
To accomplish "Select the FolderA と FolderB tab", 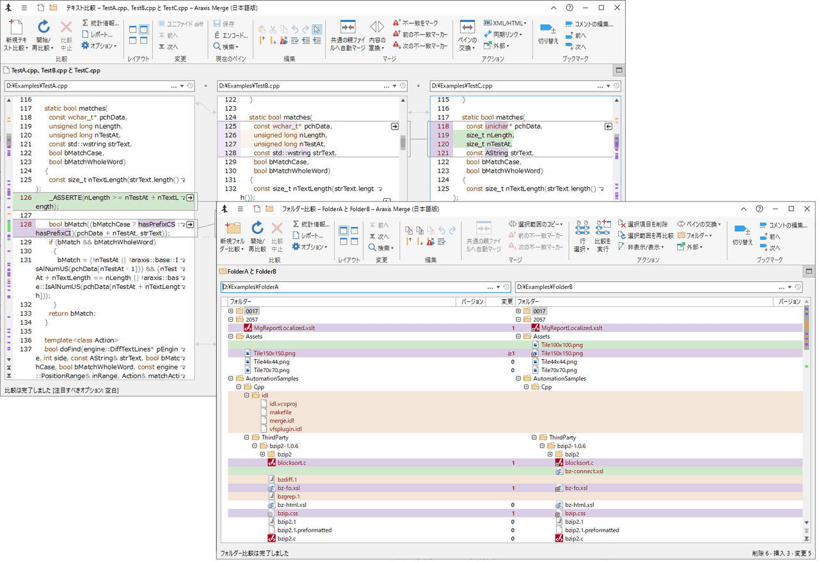I will point(247,272).
